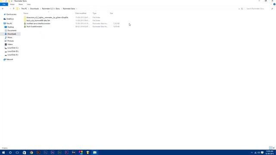276x155 pixels.
Task: Sort files by Size column
Action: 111,13
